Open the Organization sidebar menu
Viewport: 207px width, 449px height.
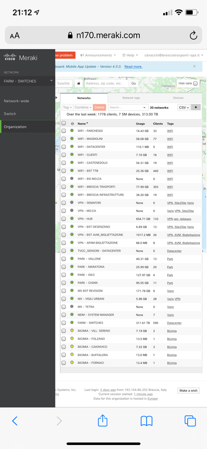pyautogui.click(x=28, y=127)
